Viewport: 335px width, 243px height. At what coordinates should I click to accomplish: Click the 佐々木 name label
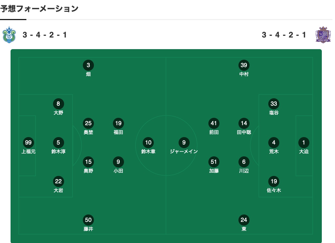pyautogui.click(x=274, y=190)
